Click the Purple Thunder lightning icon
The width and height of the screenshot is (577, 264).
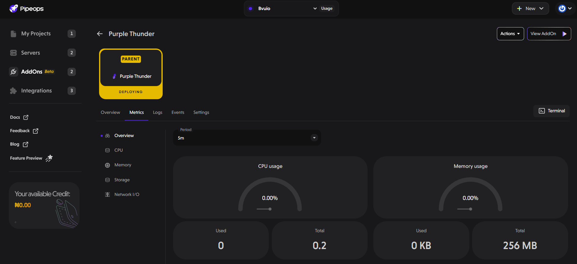point(114,76)
